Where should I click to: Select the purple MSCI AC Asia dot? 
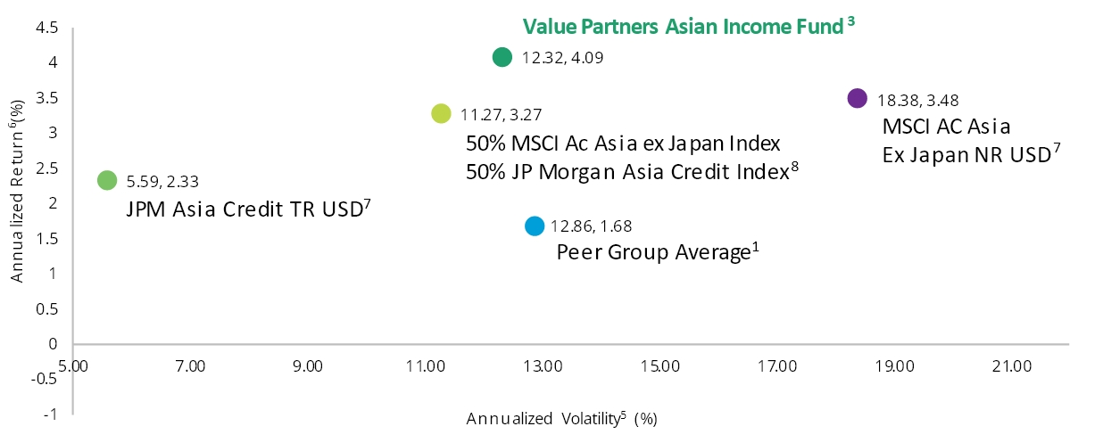coord(857,98)
